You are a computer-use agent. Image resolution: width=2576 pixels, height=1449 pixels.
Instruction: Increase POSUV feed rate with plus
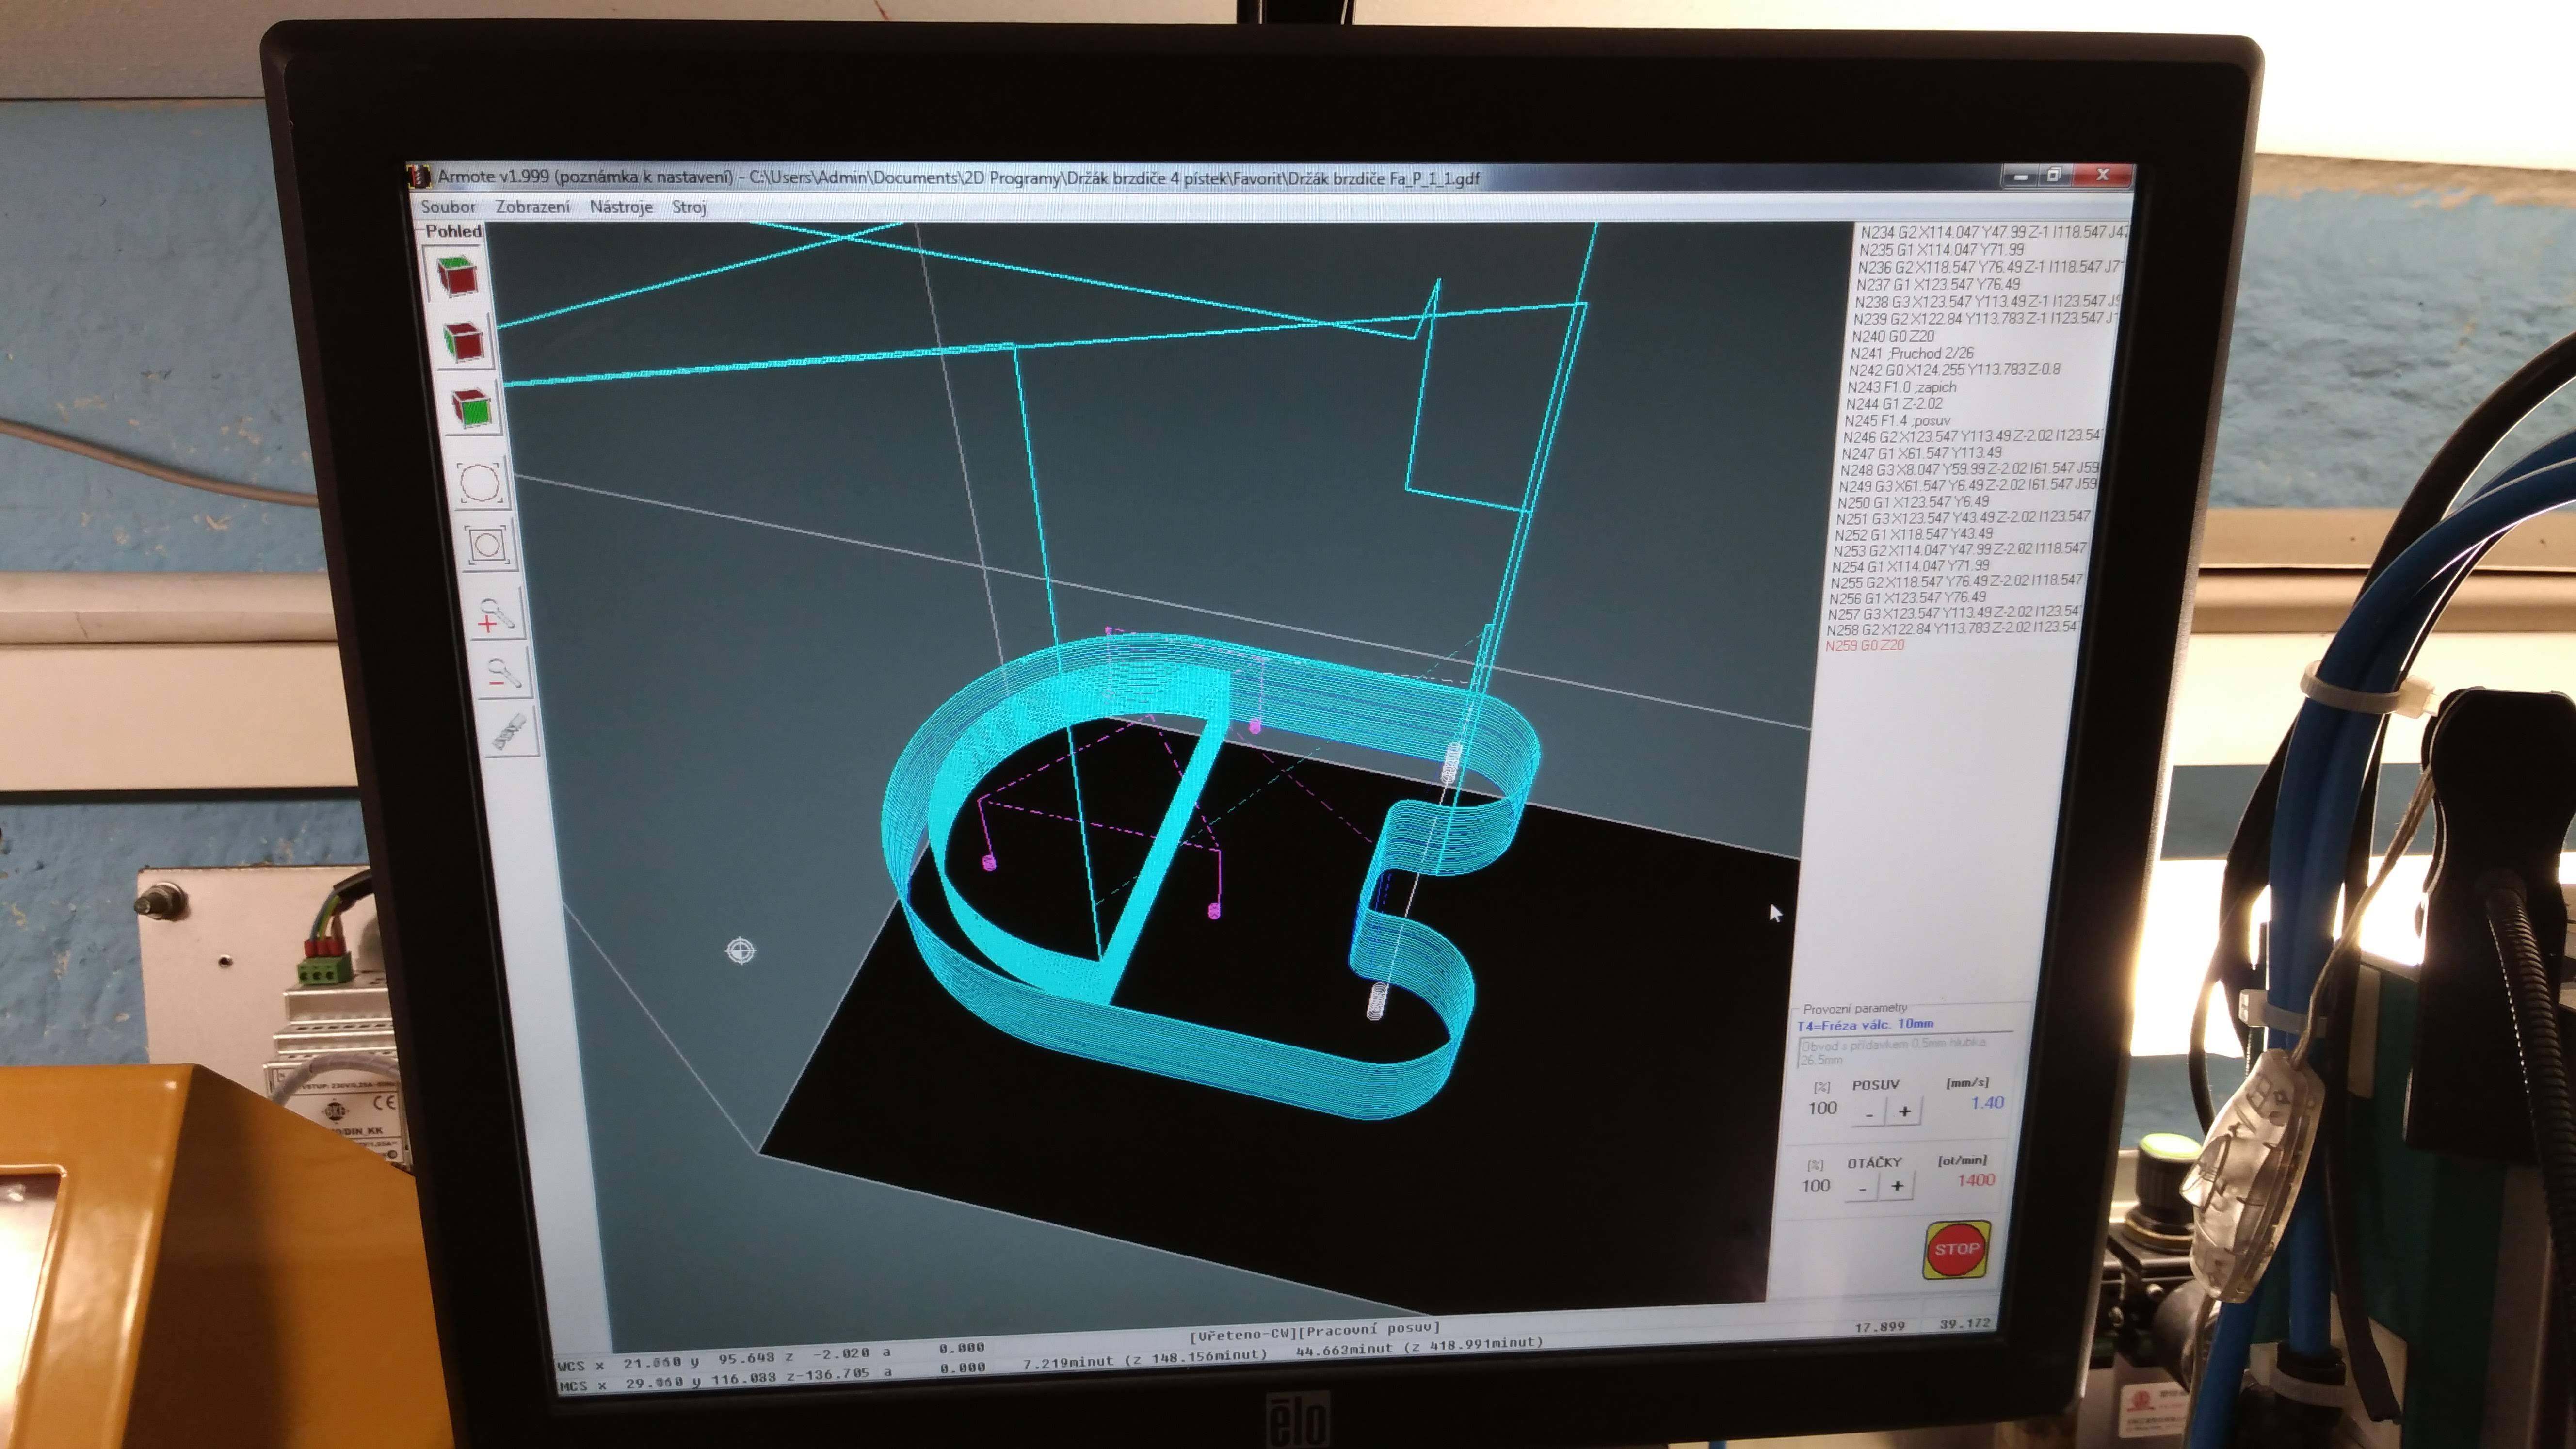pyautogui.click(x=1904, y=1111)
